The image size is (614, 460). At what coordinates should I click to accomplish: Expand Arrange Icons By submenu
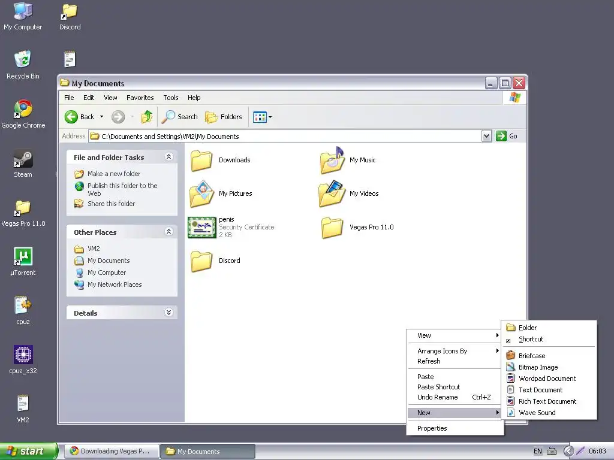[x=455, y=351]
